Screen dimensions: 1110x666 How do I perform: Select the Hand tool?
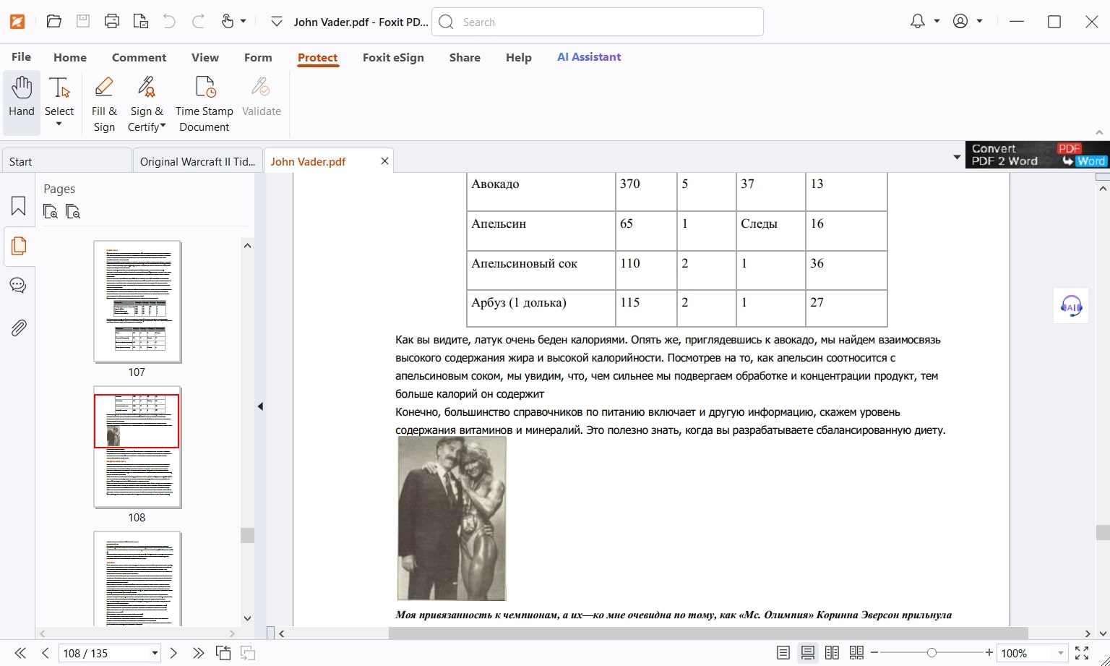pyautogui.click(x=22, y=97)
